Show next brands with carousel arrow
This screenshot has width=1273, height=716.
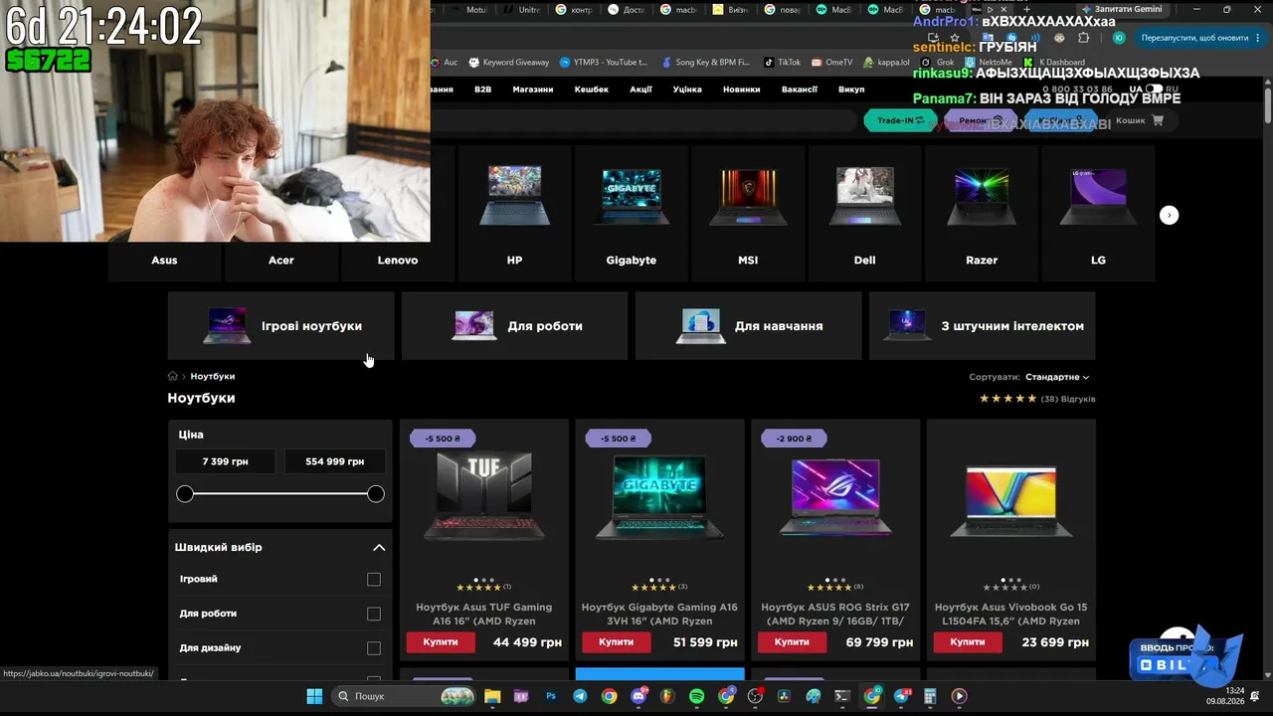(x=1170, y=215)
